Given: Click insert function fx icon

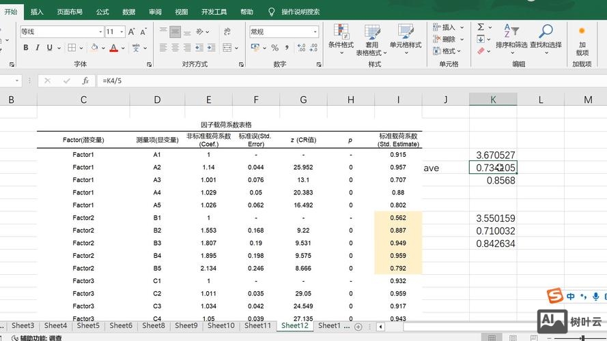Looking at the screenshot, I should coord(85,80).
